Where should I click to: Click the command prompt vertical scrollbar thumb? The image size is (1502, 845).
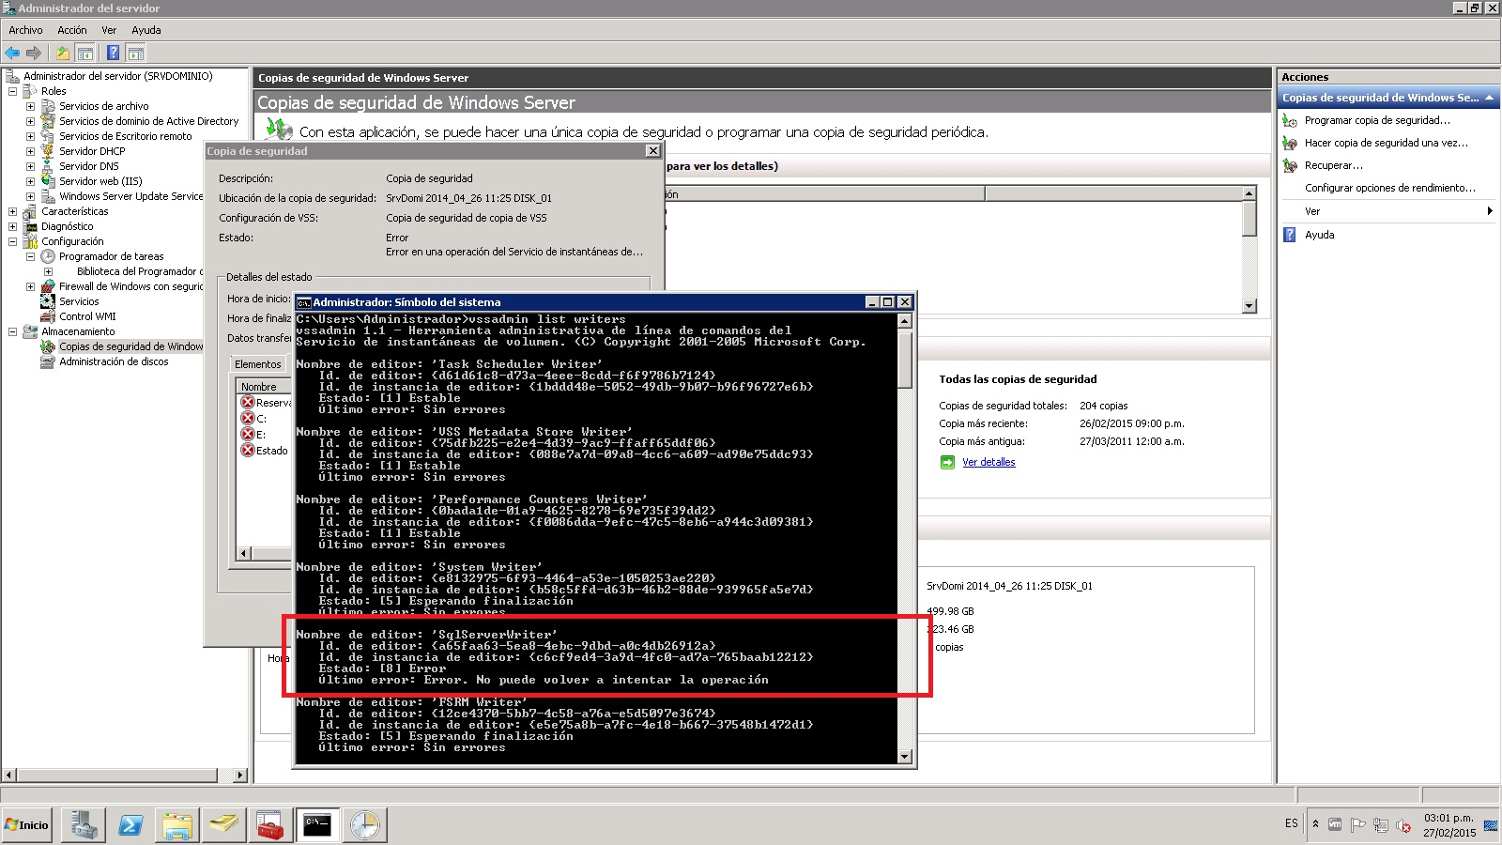905,360
